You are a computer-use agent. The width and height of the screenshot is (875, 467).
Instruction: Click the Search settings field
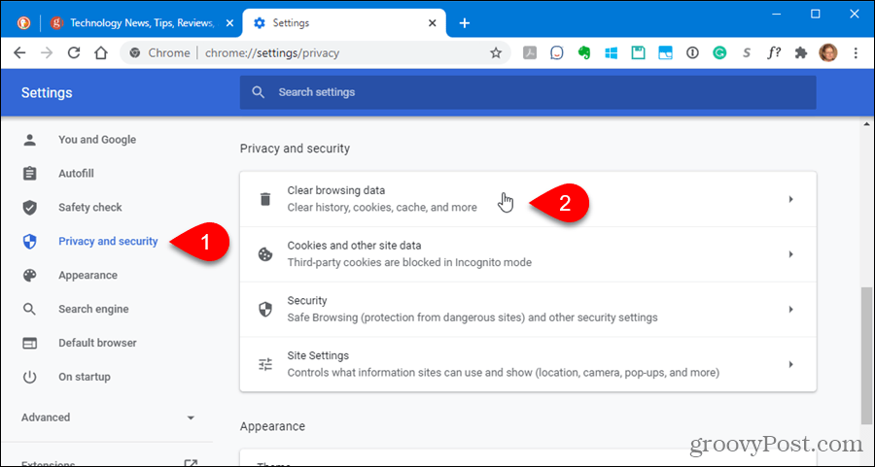[x=528, y=92]
